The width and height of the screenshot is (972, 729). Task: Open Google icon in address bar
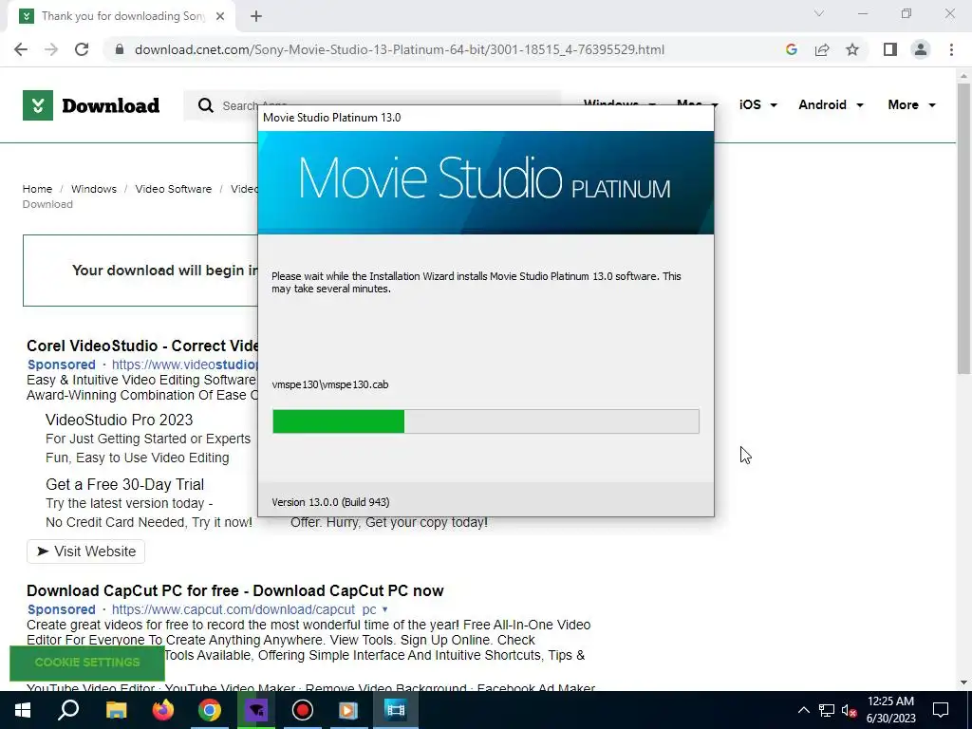(x=791, y=49)
